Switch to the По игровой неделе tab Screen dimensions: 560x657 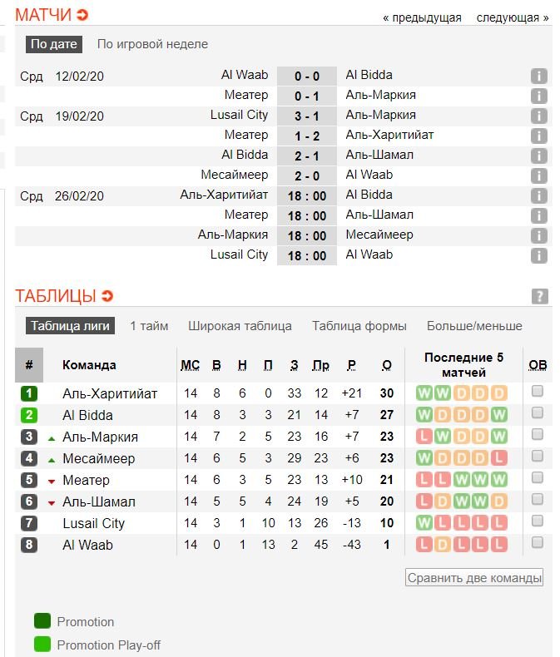click(152, 44)
